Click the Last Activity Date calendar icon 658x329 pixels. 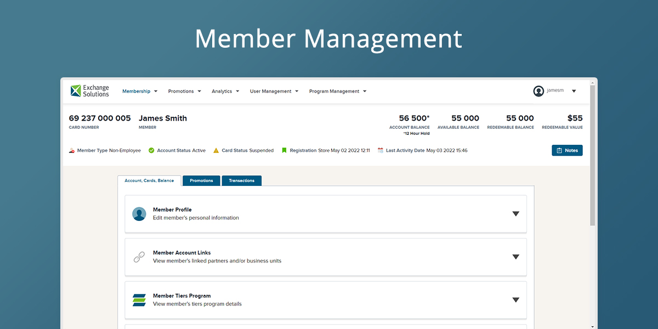click(x=381, y=150)
